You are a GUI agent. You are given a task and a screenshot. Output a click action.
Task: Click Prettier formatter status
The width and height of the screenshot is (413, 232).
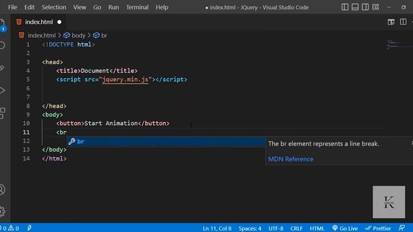click(378, 228)
